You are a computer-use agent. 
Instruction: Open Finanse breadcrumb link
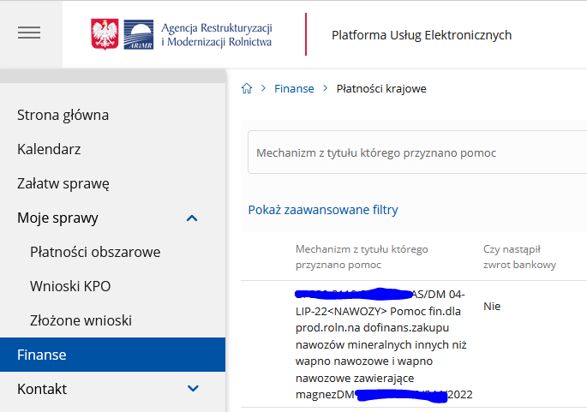[294, 89]
